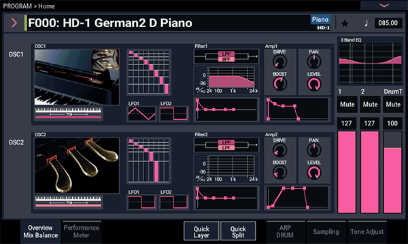Click the Filter1 LPF/BPF routing display
This screenshot has width=408, height=244.
[226, 56]
